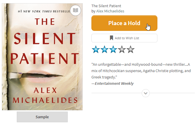Add the book to Wish List
The image size is (195, 124).
pos(124,38)
